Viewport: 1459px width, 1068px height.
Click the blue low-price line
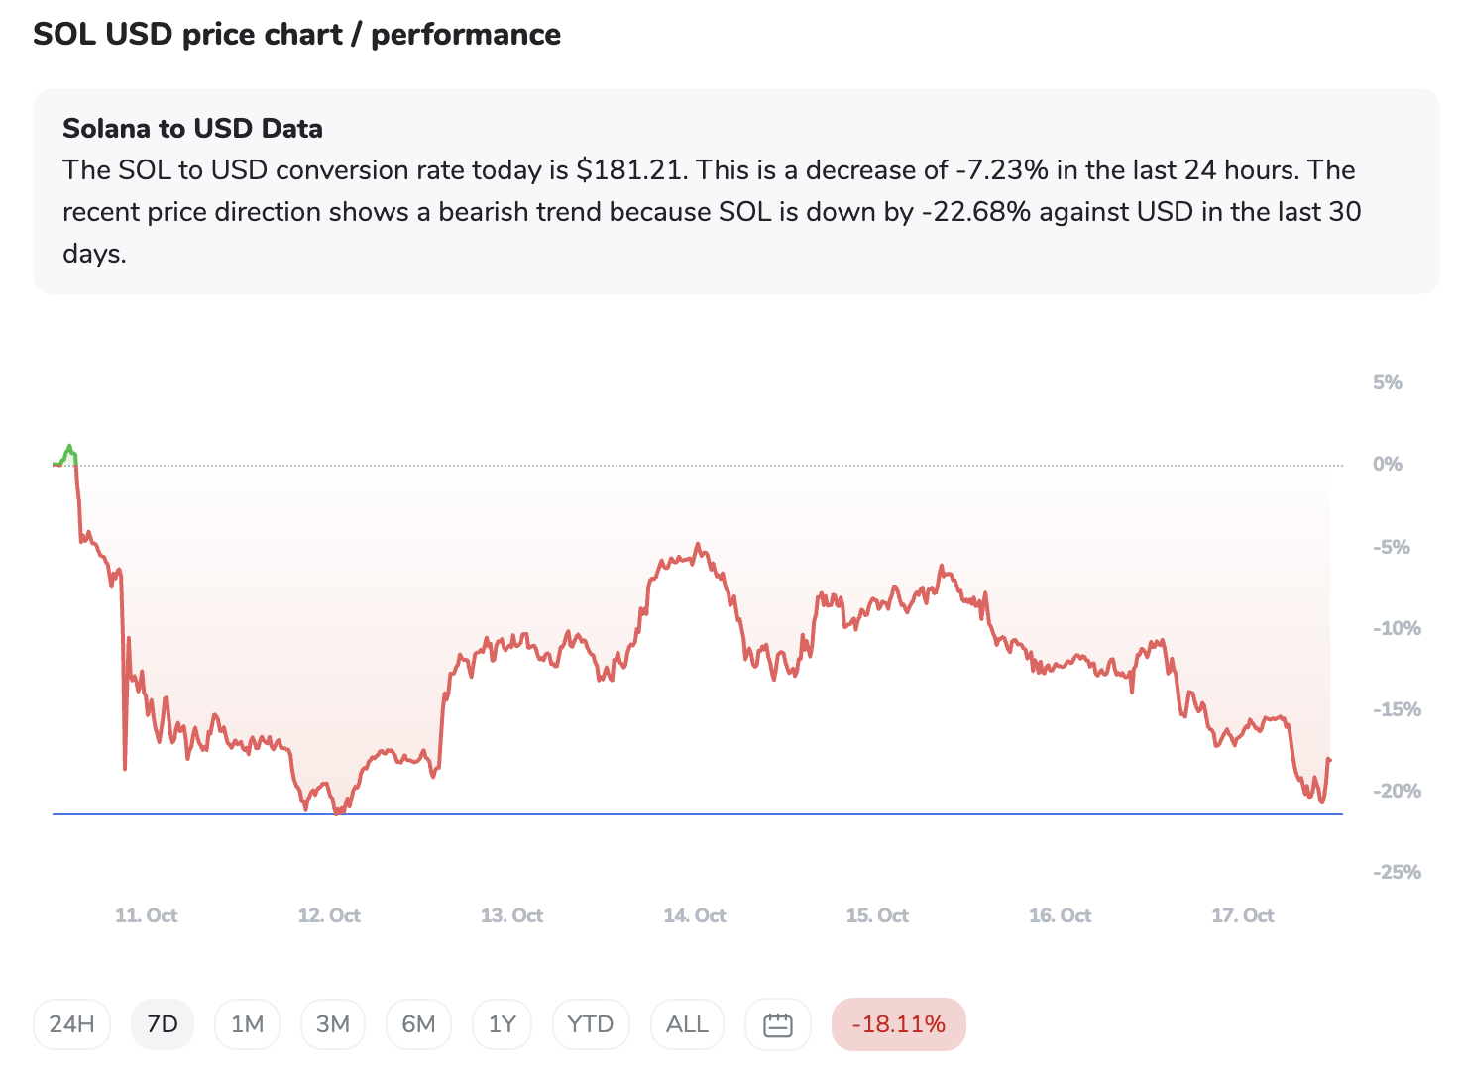694,814
